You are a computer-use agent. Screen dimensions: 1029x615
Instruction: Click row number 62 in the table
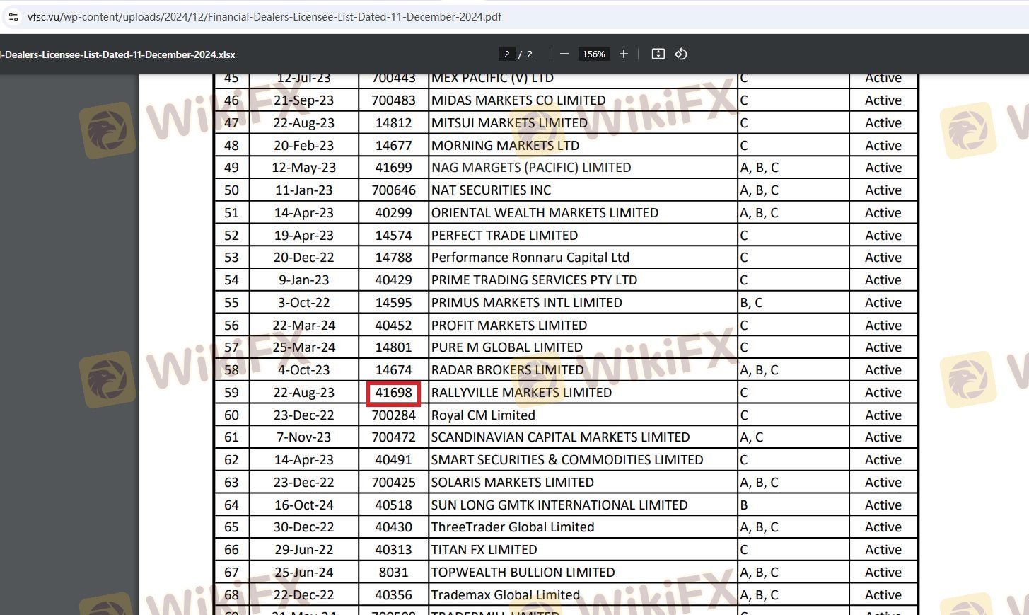pyautogui.click(x=231, y=460)
